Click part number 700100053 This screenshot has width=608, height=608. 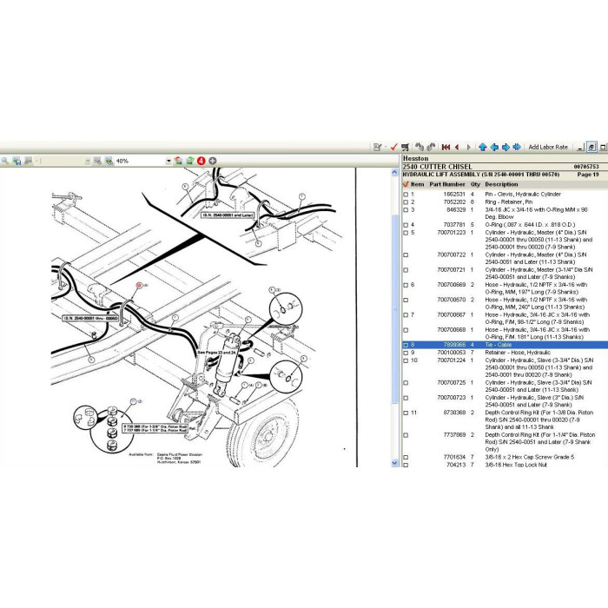pyautogui.click(x=452, y=353)
